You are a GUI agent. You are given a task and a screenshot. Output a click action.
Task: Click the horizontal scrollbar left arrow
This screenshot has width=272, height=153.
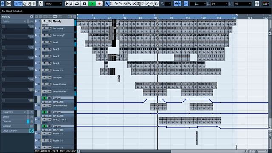(x=79, y=151)
